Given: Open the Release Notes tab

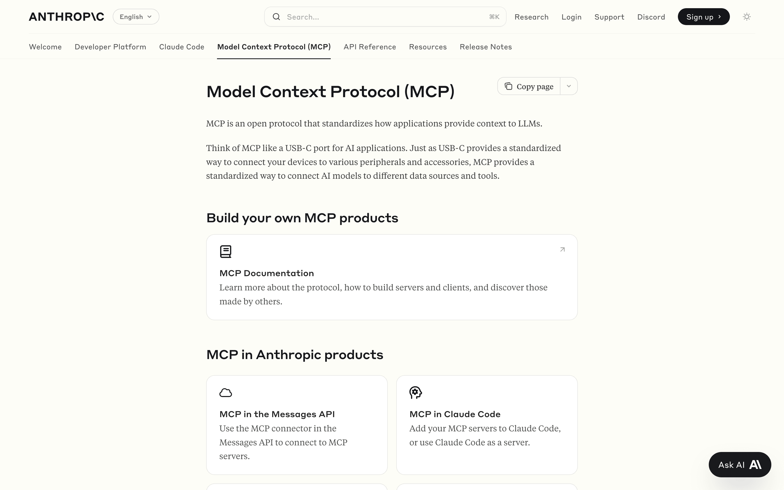Looking at the screenshot, I should [x=485, y=47].
